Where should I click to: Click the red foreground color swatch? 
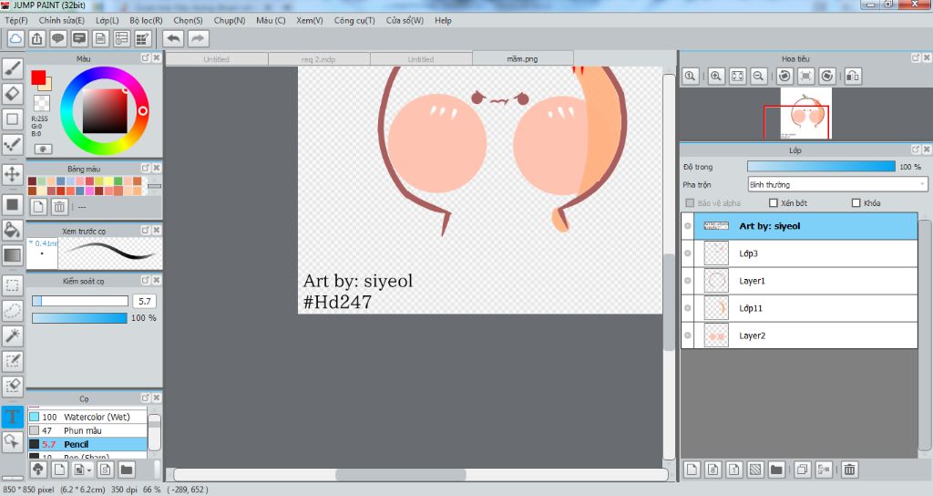click(38, 77)
